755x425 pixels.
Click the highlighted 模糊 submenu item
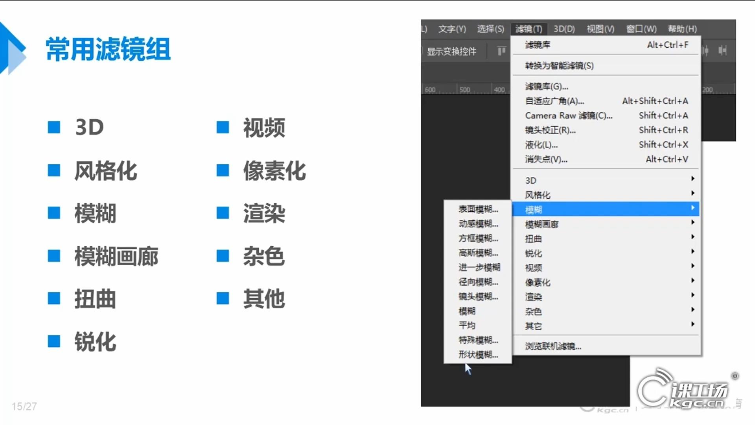coord(606,209)
